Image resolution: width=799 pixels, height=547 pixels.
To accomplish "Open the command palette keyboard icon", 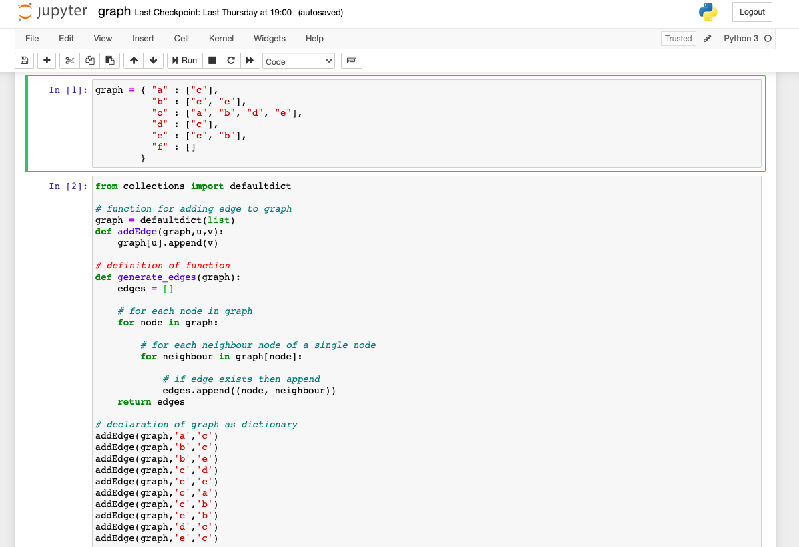I will point(352,61).
